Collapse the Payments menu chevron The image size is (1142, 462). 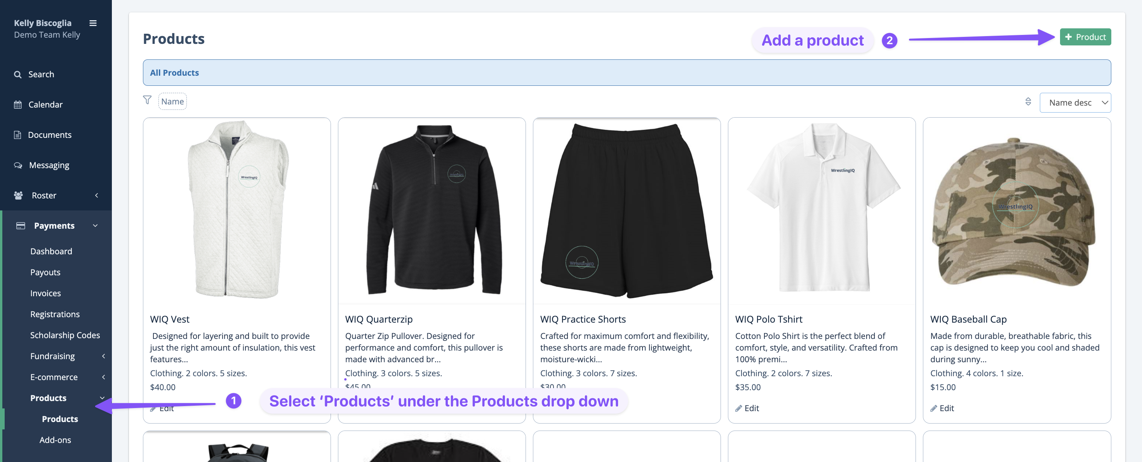(95, 226)
